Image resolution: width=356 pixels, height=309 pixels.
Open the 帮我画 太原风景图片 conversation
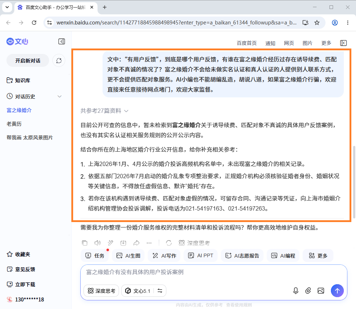coord(30,138)
